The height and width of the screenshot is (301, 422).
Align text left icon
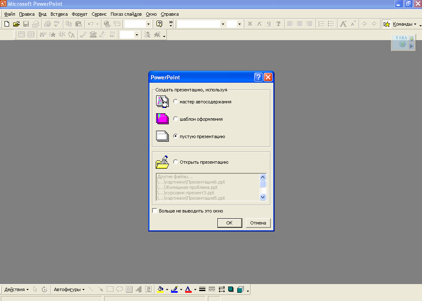pos(290,24)
